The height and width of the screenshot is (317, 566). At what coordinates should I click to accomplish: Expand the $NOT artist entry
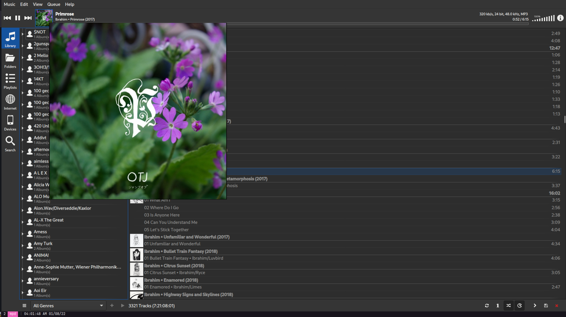coord(23,34)
